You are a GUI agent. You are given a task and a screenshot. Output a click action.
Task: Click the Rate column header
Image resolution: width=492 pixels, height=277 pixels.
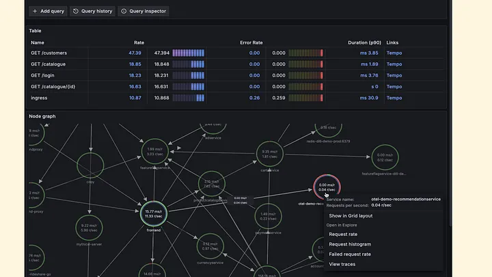click(139, 42)
